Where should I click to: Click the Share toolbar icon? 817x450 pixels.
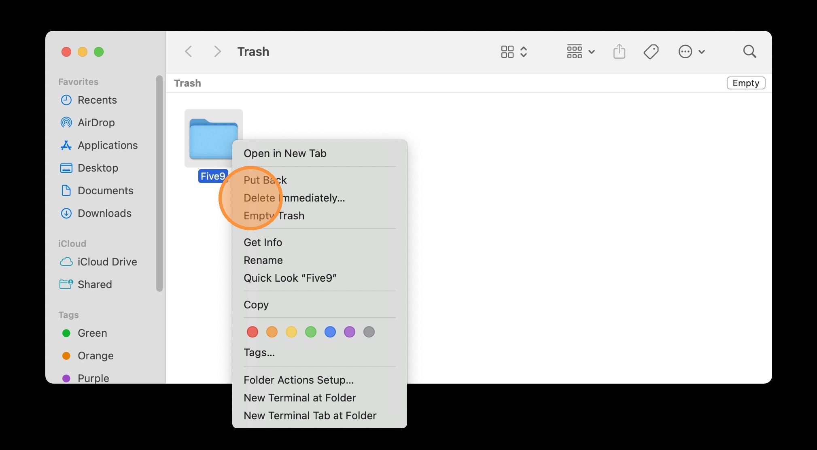(619, 51)
